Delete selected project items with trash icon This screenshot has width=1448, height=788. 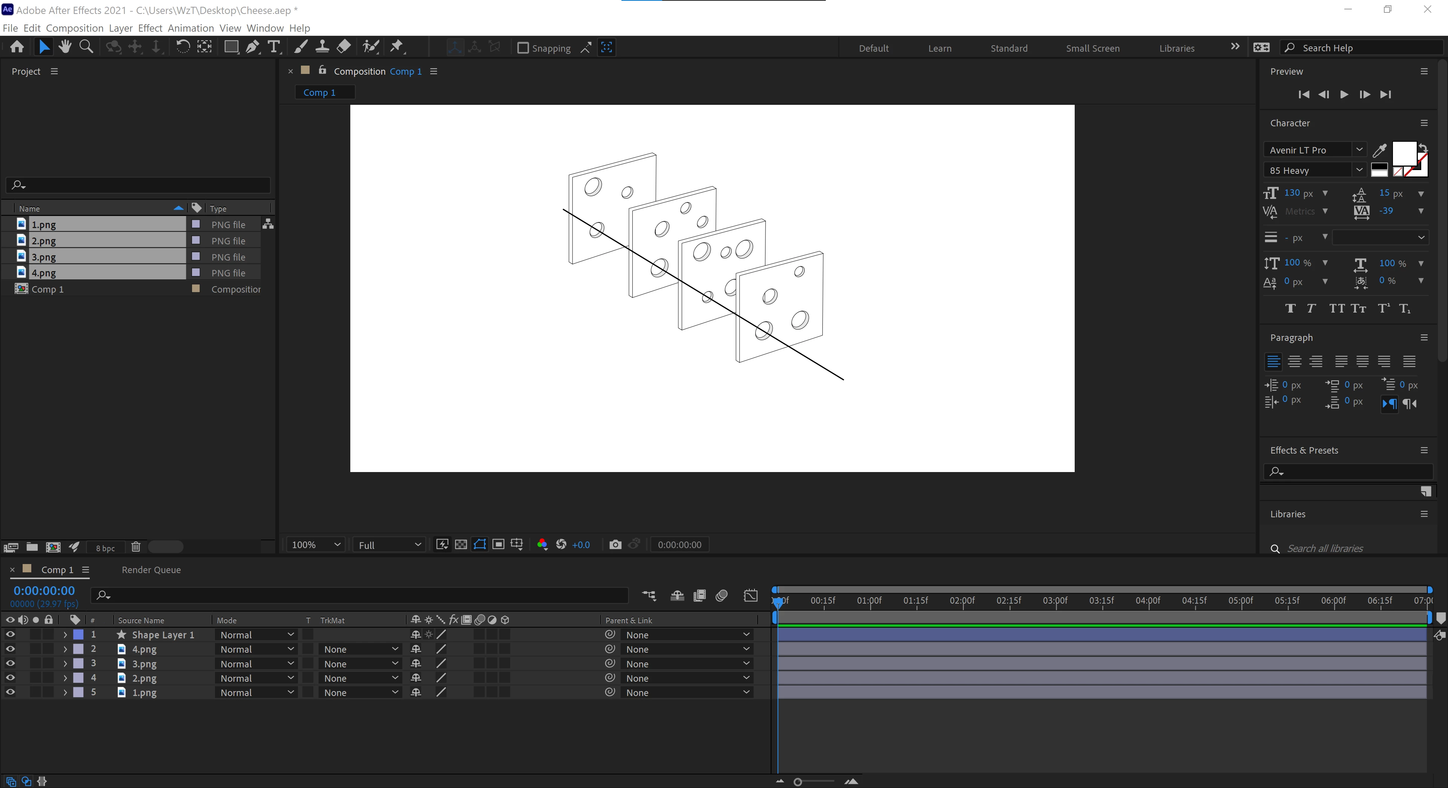point(135,547)
